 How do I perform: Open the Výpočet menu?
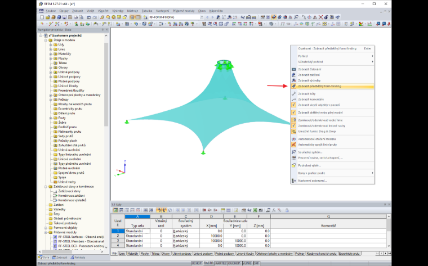(103, 11)
